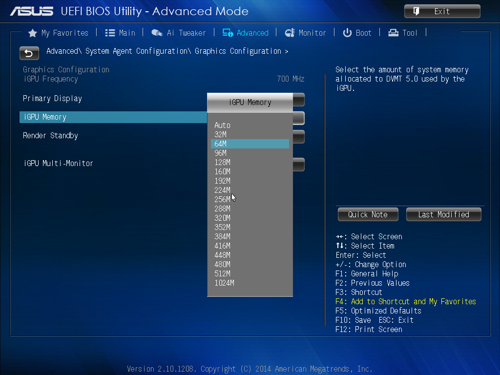Click the My Favorites star icon

[x=33, y=33]
